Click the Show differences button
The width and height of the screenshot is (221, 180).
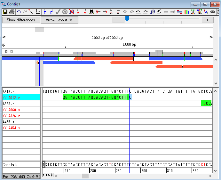[x=21, y=20]
